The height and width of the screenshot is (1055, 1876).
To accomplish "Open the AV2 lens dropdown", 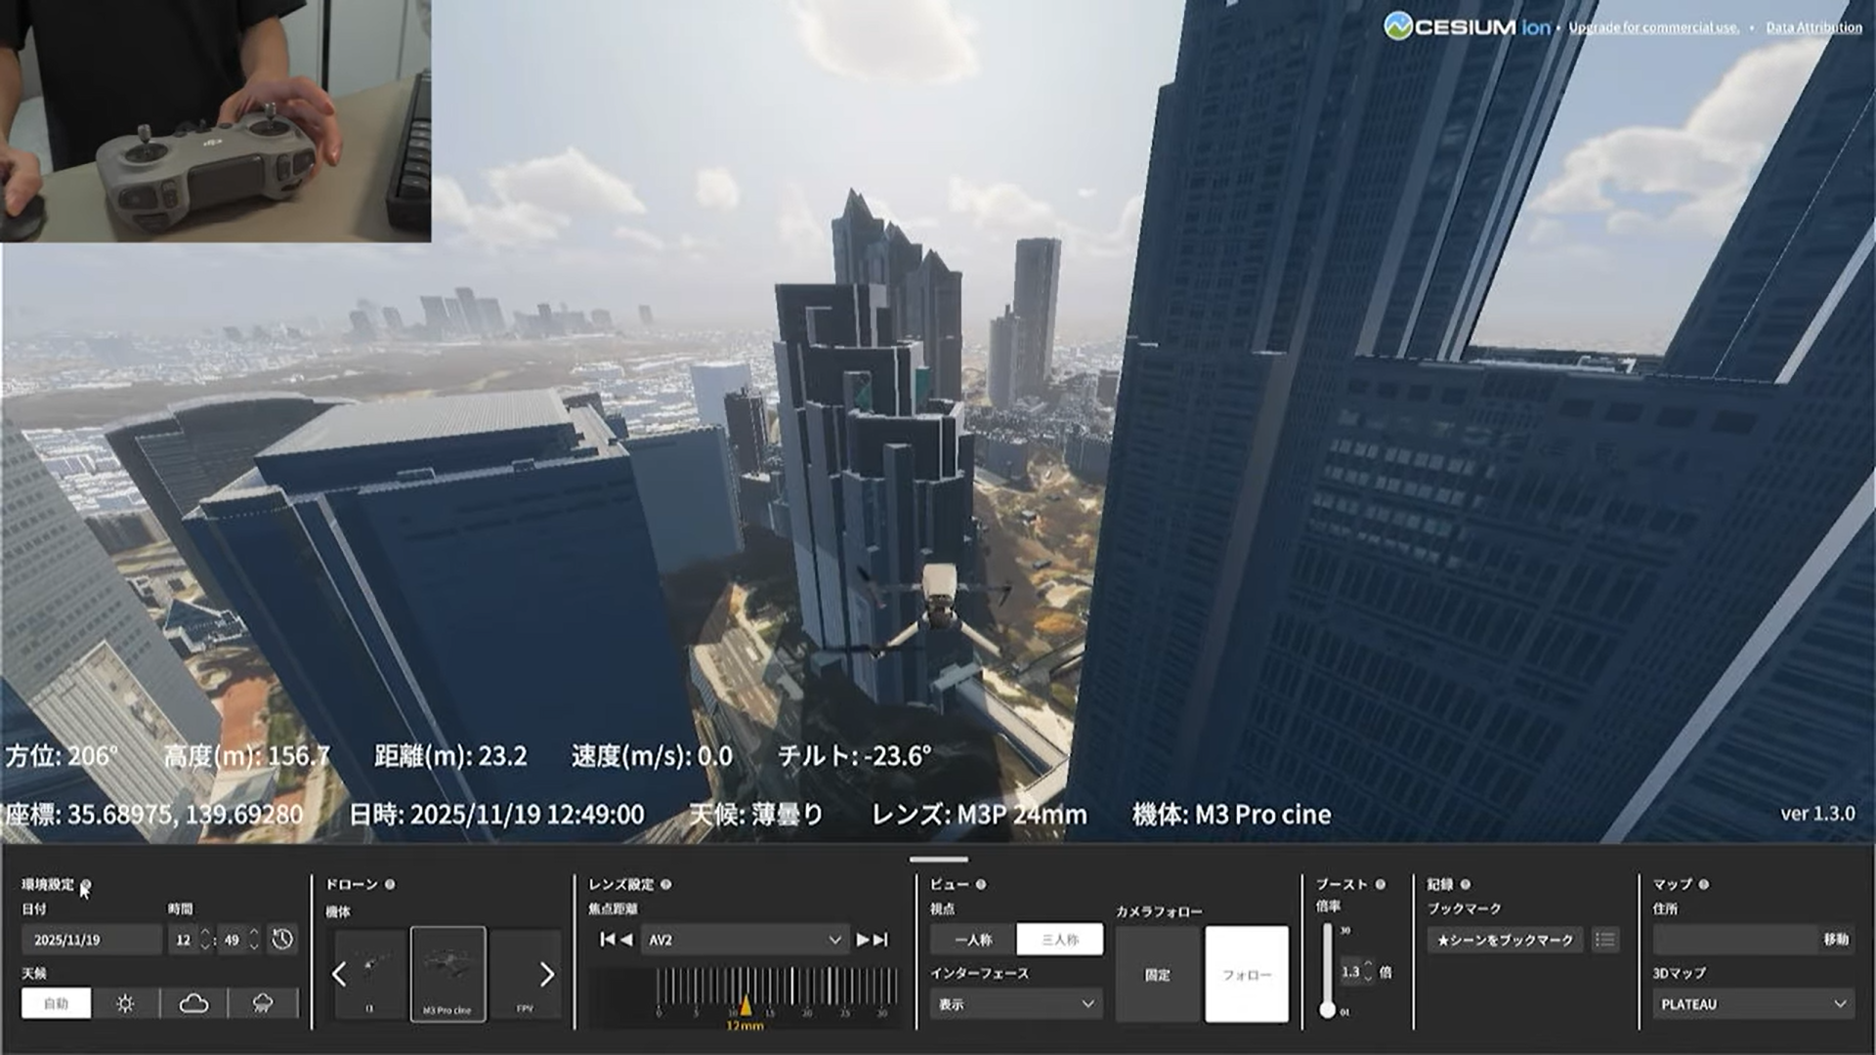I will pos(745,940).
